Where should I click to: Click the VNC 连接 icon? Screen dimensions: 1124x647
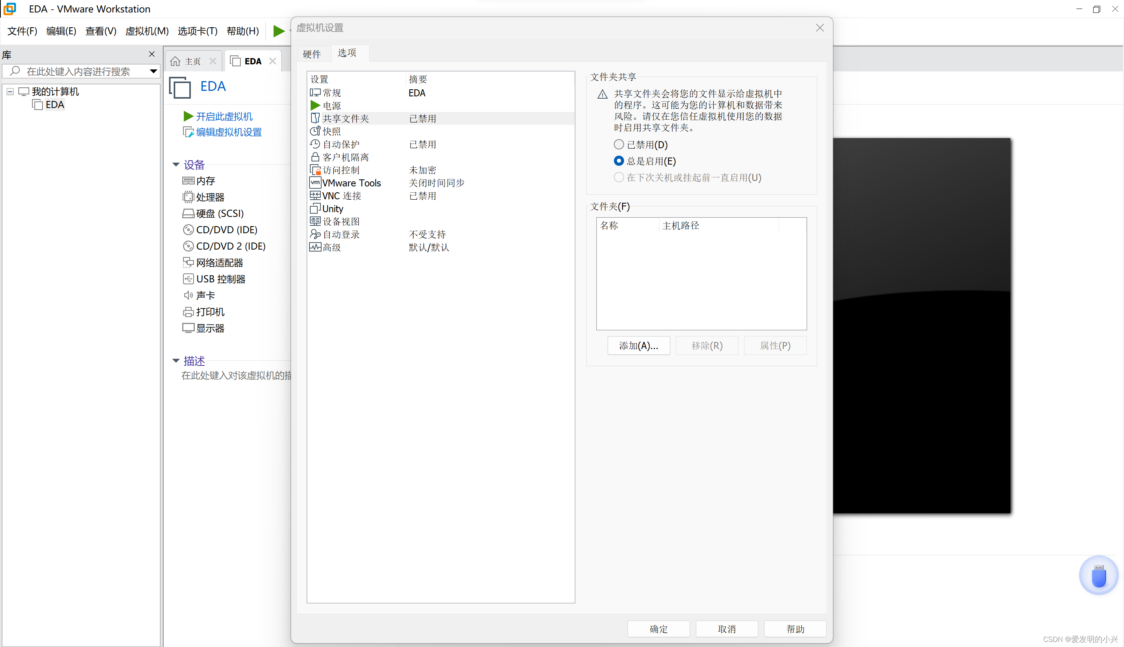315,195
